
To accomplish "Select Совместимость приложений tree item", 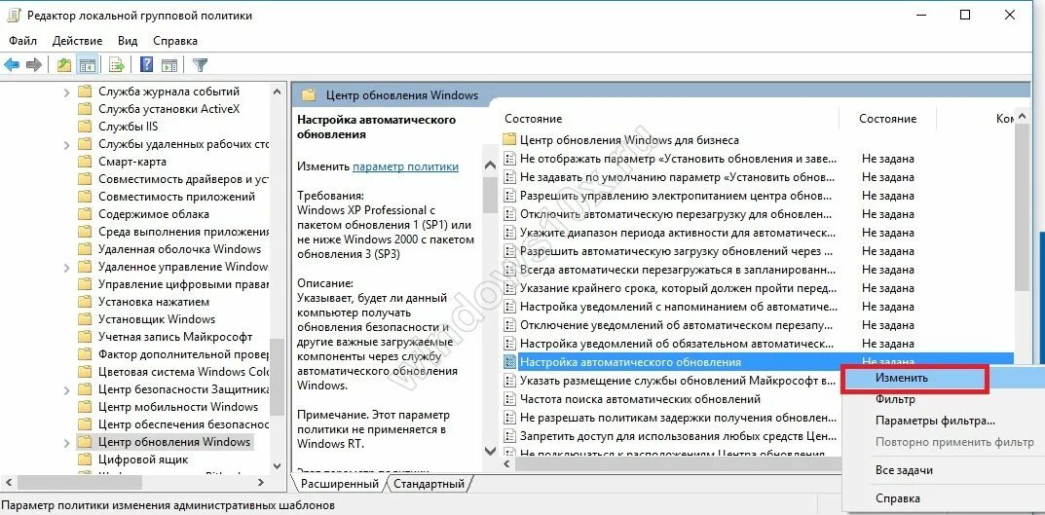I will click(x=176, y=197).
